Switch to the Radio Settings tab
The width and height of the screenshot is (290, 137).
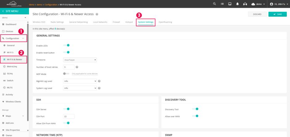pos(58,22)
